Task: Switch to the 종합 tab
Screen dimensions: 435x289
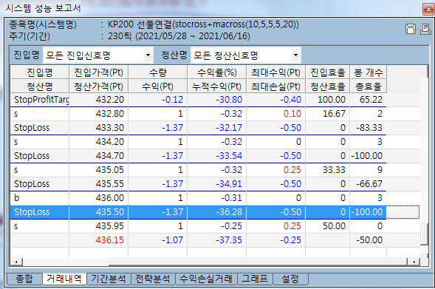Action: 24,279
